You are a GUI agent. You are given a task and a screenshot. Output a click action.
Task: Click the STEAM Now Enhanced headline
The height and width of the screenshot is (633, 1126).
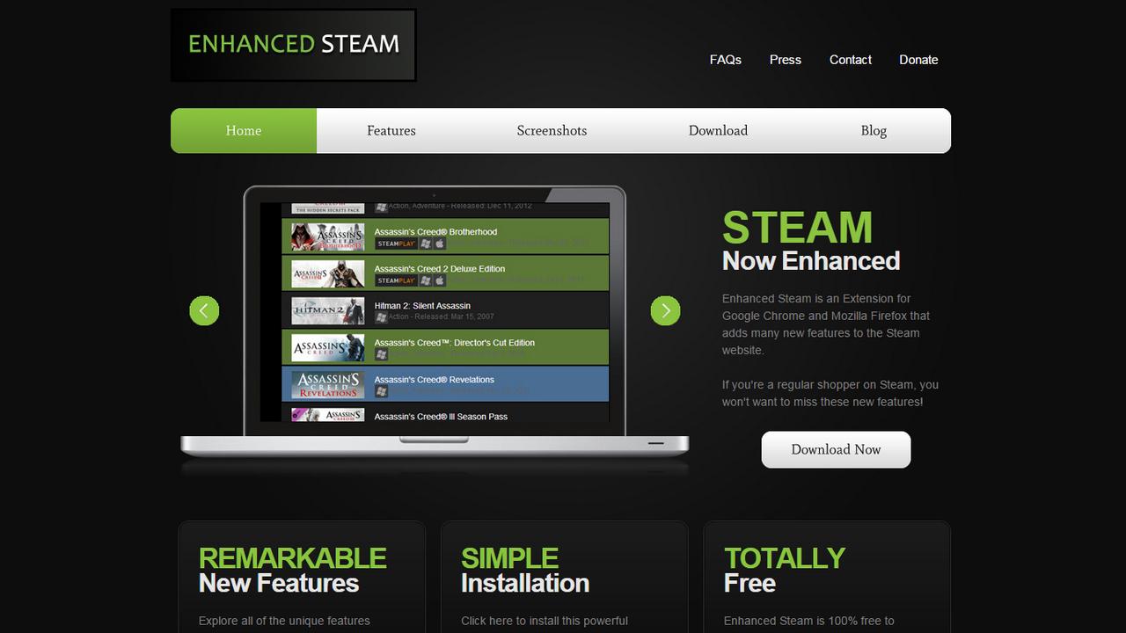811,242
